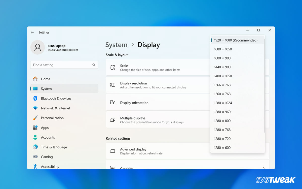This screenshot has width=302, height=189.
Task: Select the Accessibility figure icon
Action: (x=35, y=166)
